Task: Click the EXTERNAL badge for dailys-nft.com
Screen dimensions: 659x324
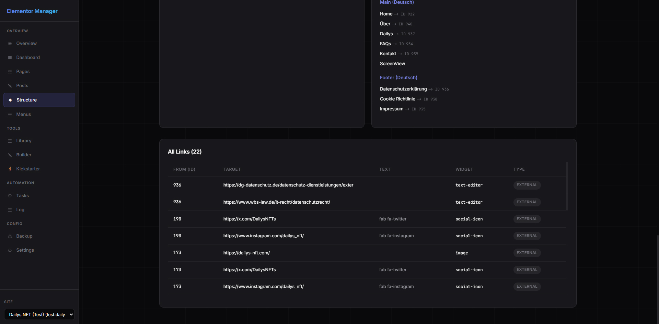Action: tap(527, 253)
